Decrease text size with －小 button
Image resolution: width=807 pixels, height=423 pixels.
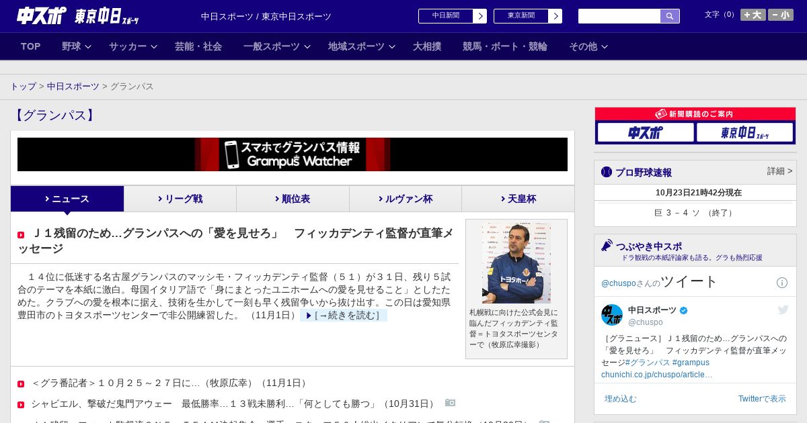pyautogui.click(x=781, y=15)
